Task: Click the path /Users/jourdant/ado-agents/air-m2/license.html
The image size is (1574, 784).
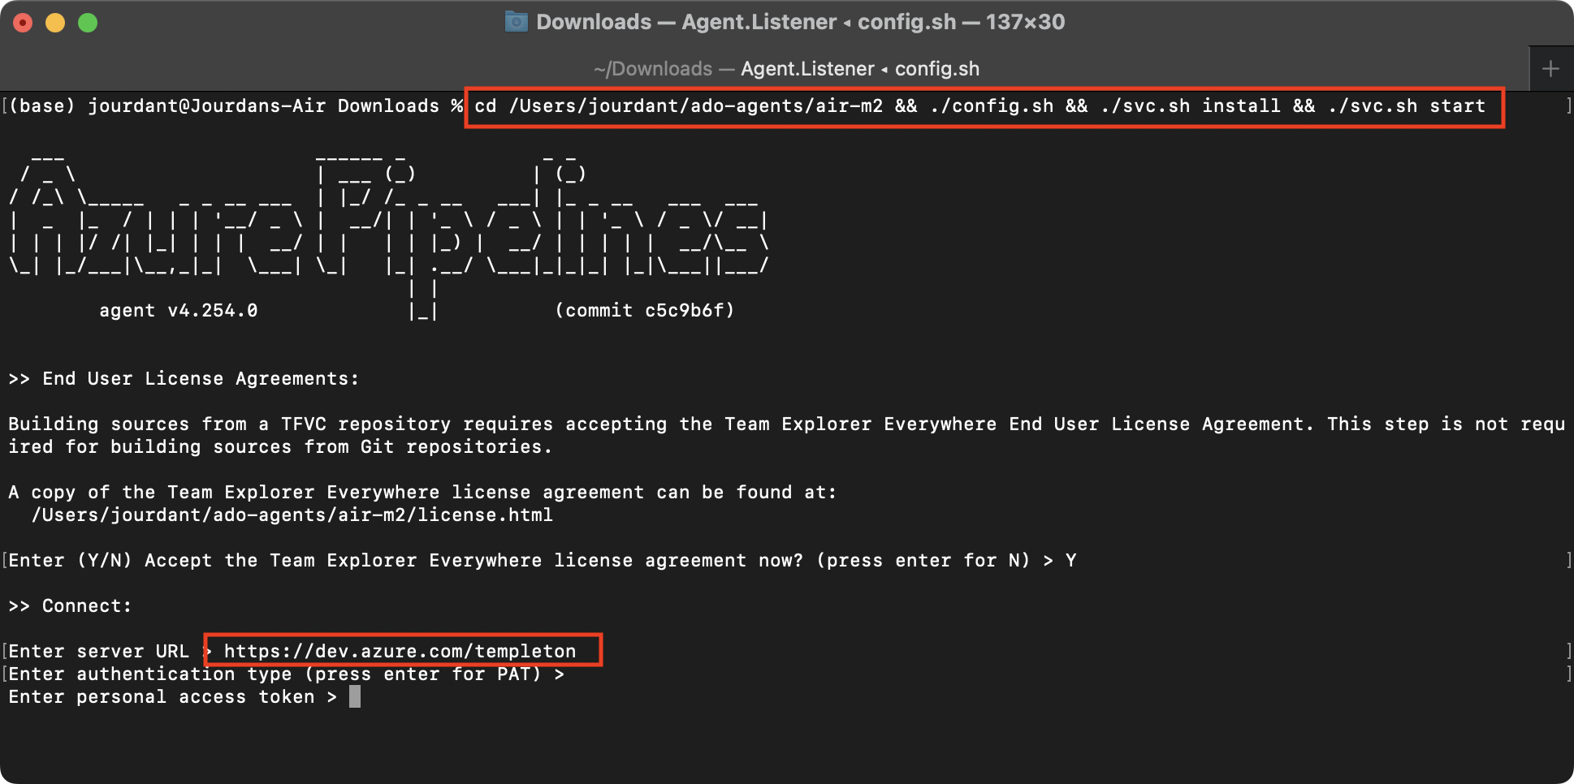Action: click(292, 515)
